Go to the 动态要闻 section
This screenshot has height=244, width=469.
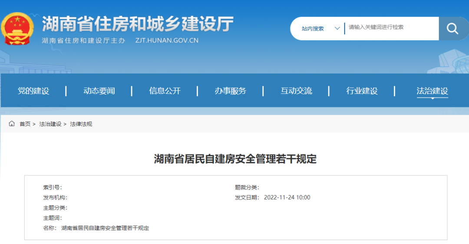click(x=99, y=91)
